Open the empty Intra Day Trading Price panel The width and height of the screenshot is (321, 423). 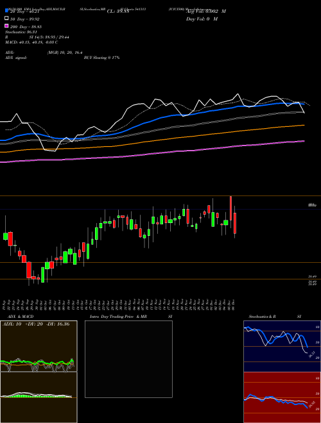[x=128, y=359]
